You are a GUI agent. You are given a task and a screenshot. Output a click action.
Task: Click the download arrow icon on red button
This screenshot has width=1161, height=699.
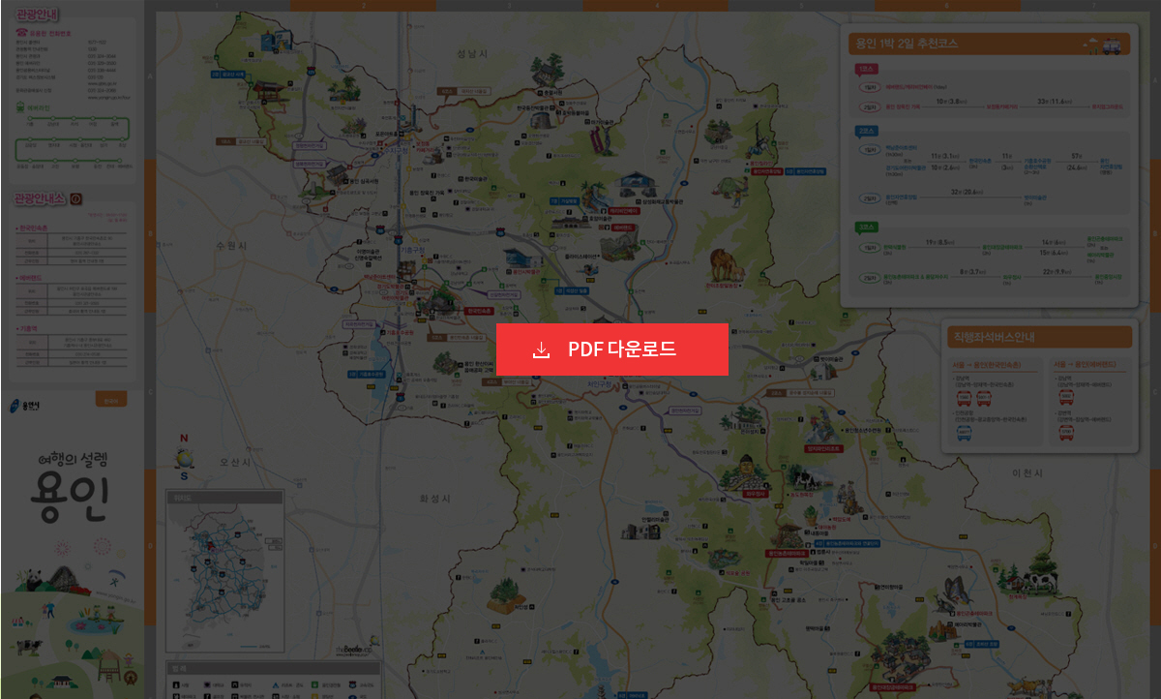[x=541, y=349]
